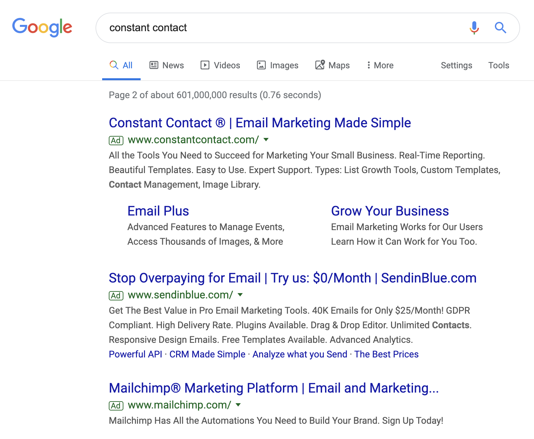
Task: Expand the sendinblue.com ad dropdown arrow
Action: coord(240,295)
